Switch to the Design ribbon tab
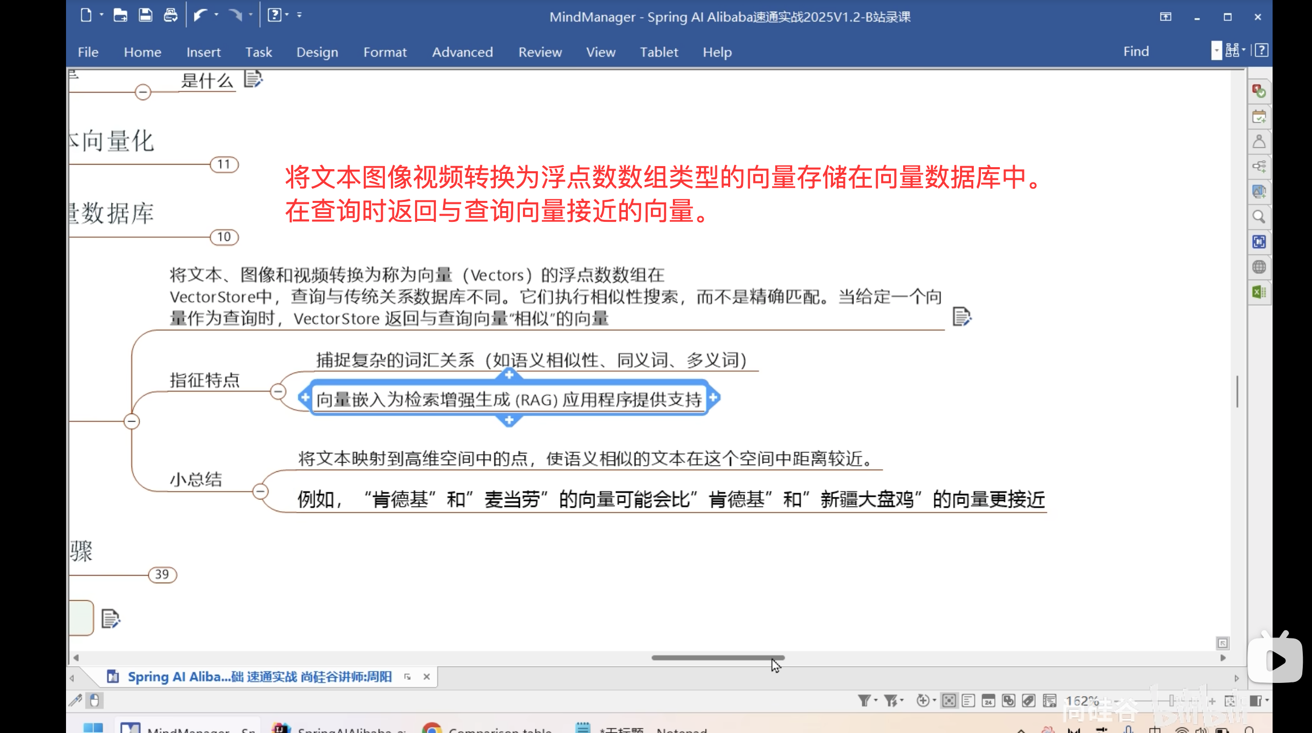The height and width of the screenshot is (733, 1312). click(317, 52)
